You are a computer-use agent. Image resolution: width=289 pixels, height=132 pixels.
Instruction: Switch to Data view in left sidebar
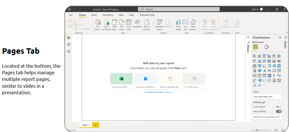point(69,44)
